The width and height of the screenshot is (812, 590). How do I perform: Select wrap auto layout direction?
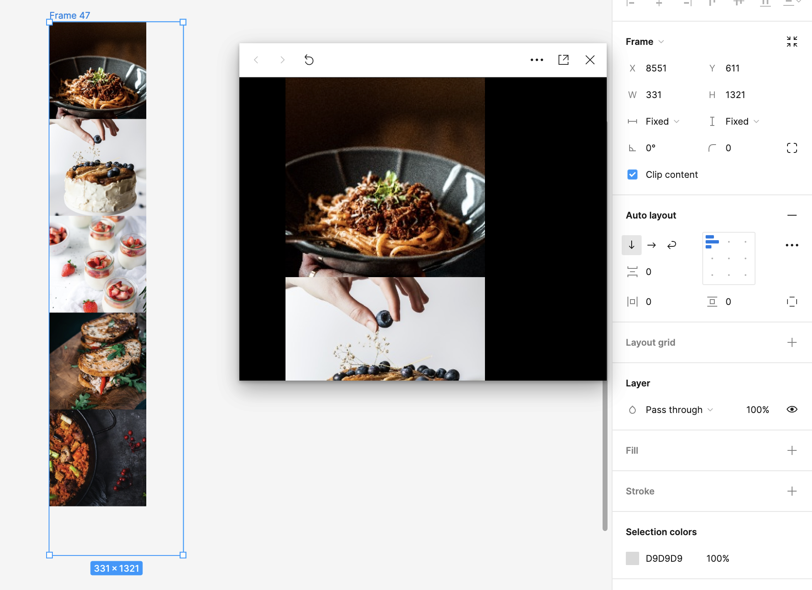tap(672, 245)
